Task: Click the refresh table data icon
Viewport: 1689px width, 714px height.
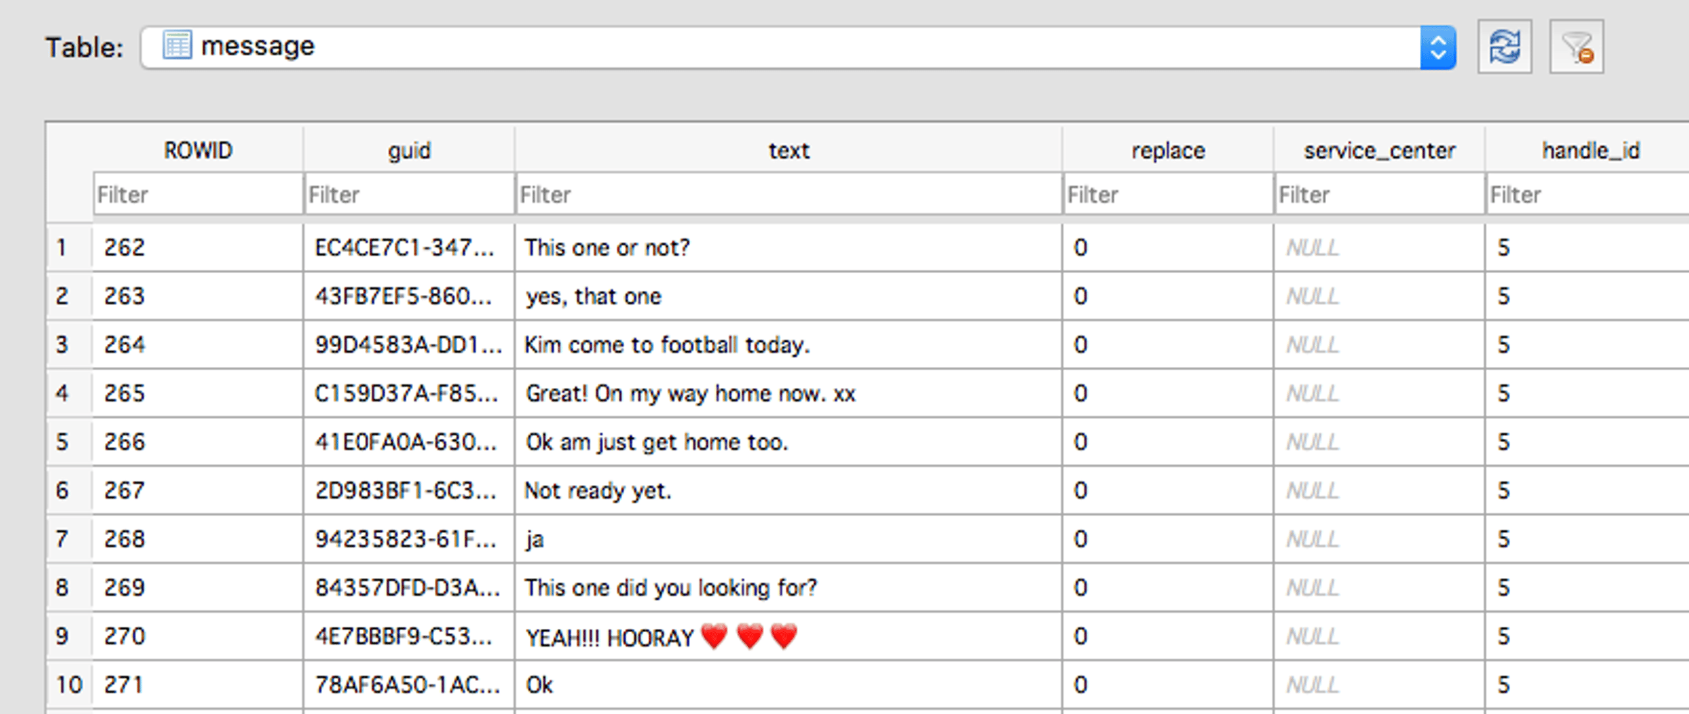Action: (x=1504, y=47)
